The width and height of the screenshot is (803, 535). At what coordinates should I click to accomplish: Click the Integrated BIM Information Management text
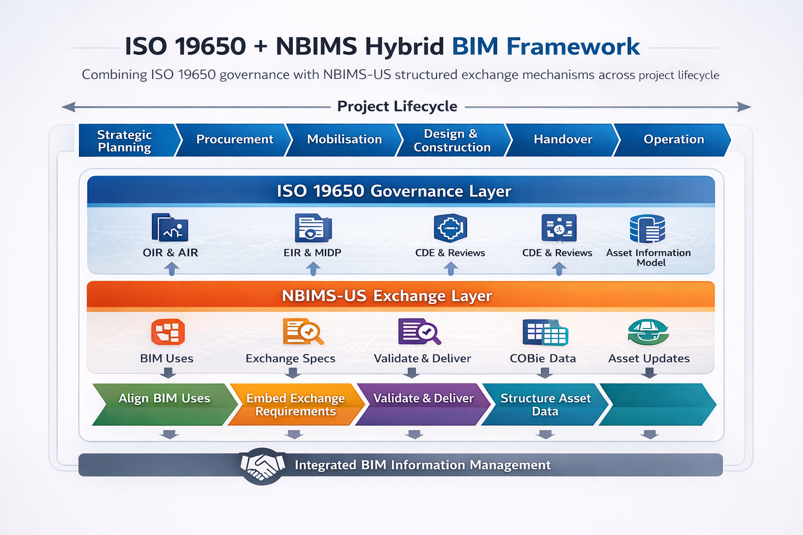422,465
